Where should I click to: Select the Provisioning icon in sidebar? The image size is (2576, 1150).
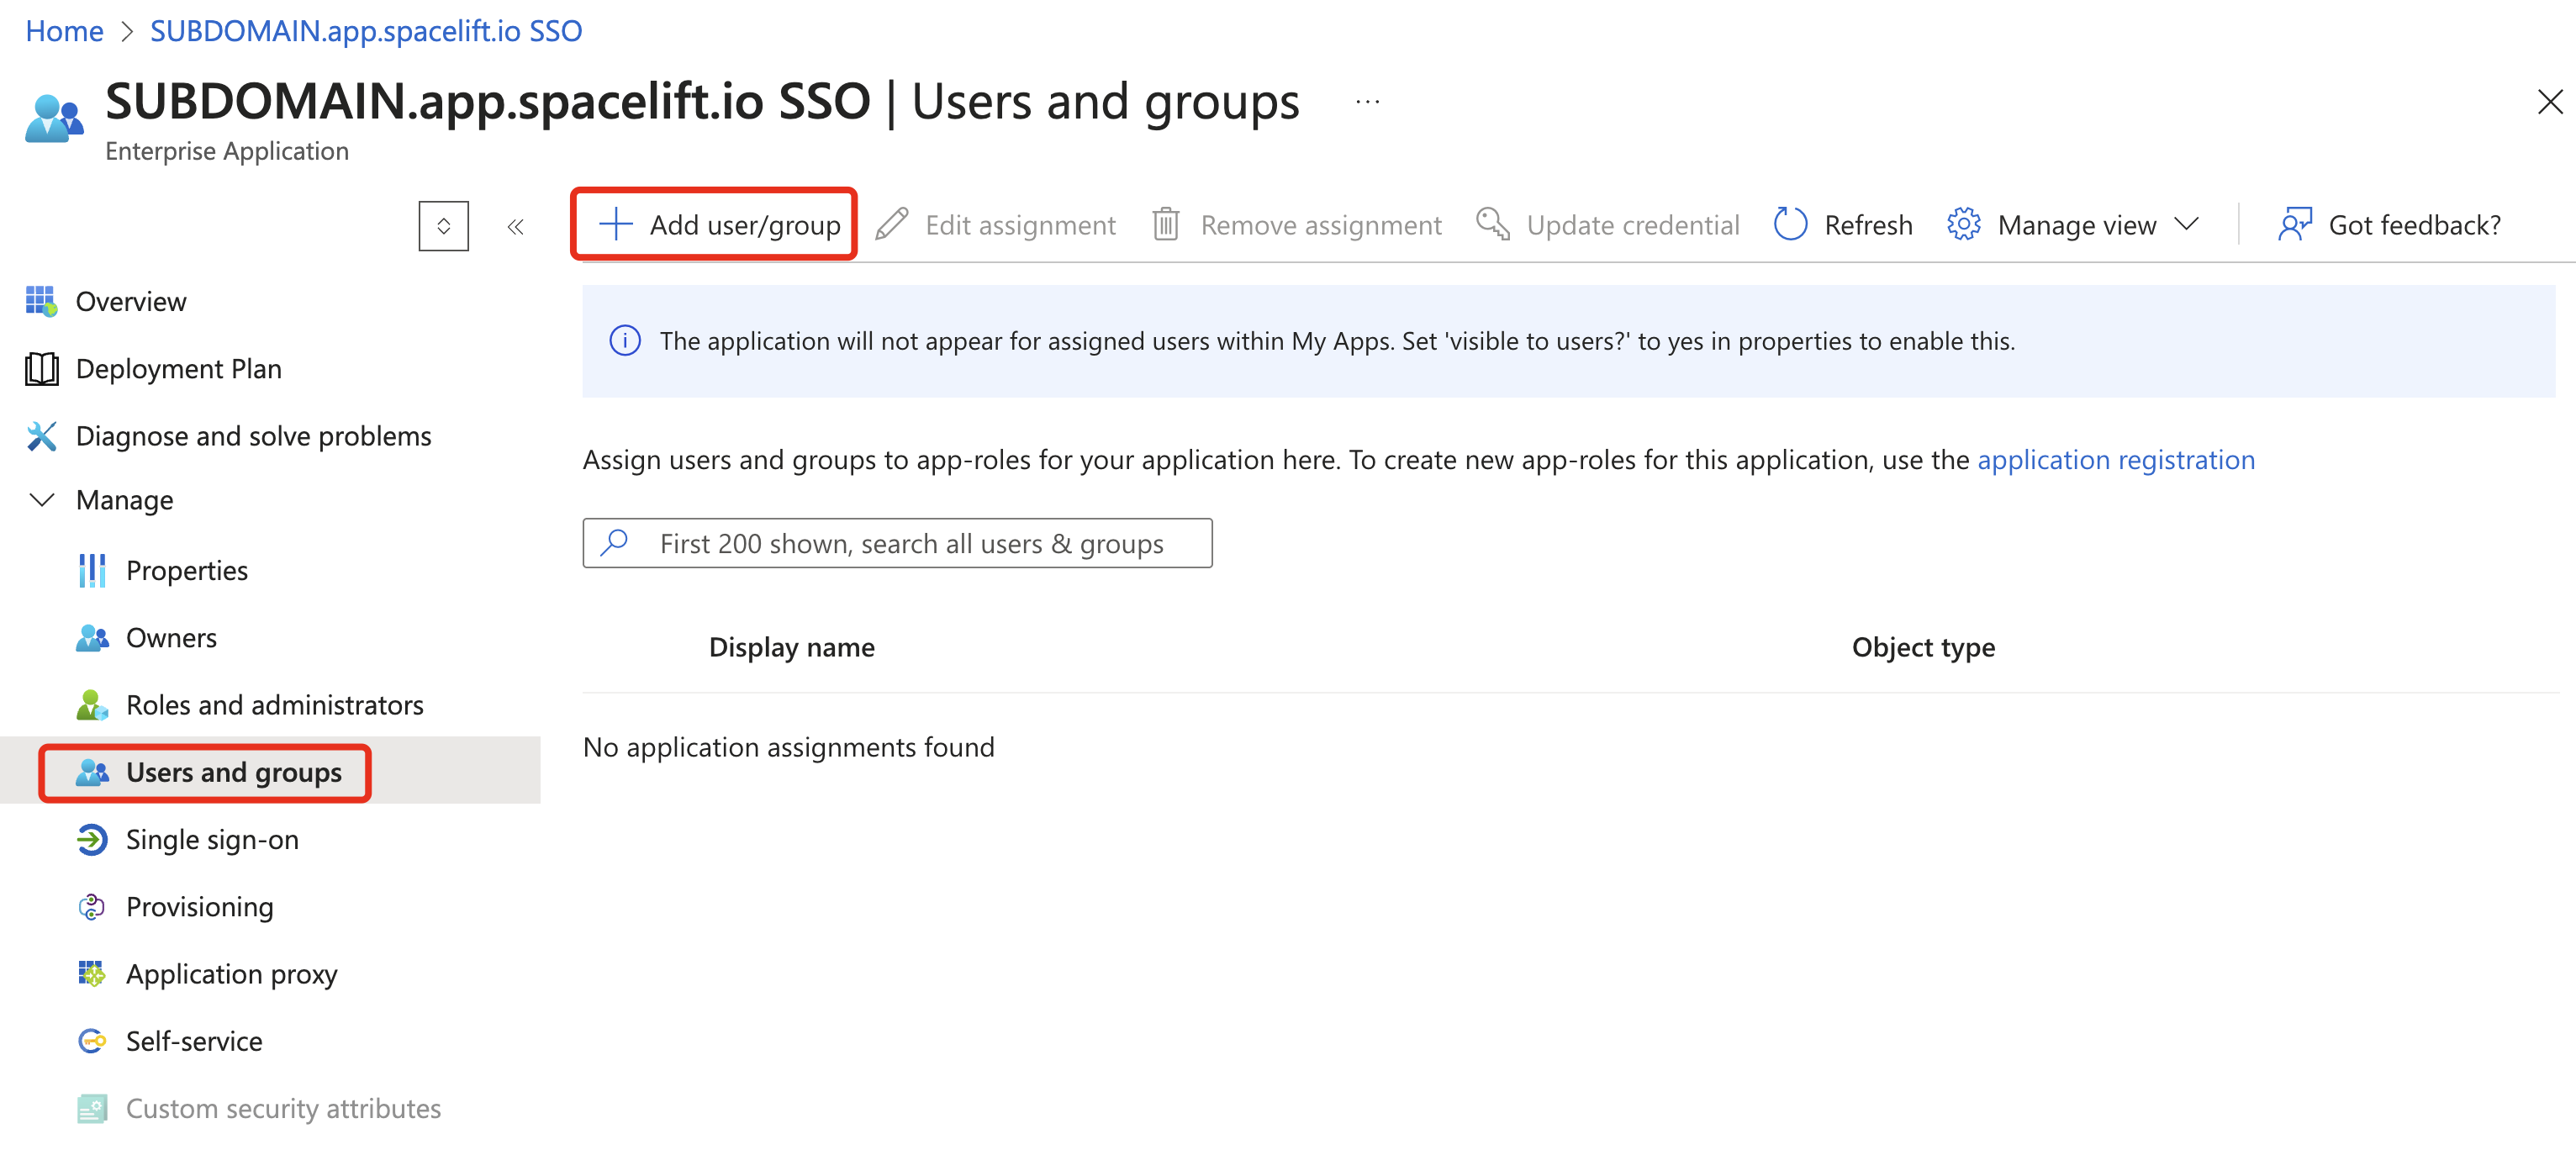(x=91, y=906)
